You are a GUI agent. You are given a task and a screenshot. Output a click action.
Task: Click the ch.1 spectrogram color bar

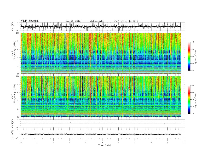[x=189, y=56]
